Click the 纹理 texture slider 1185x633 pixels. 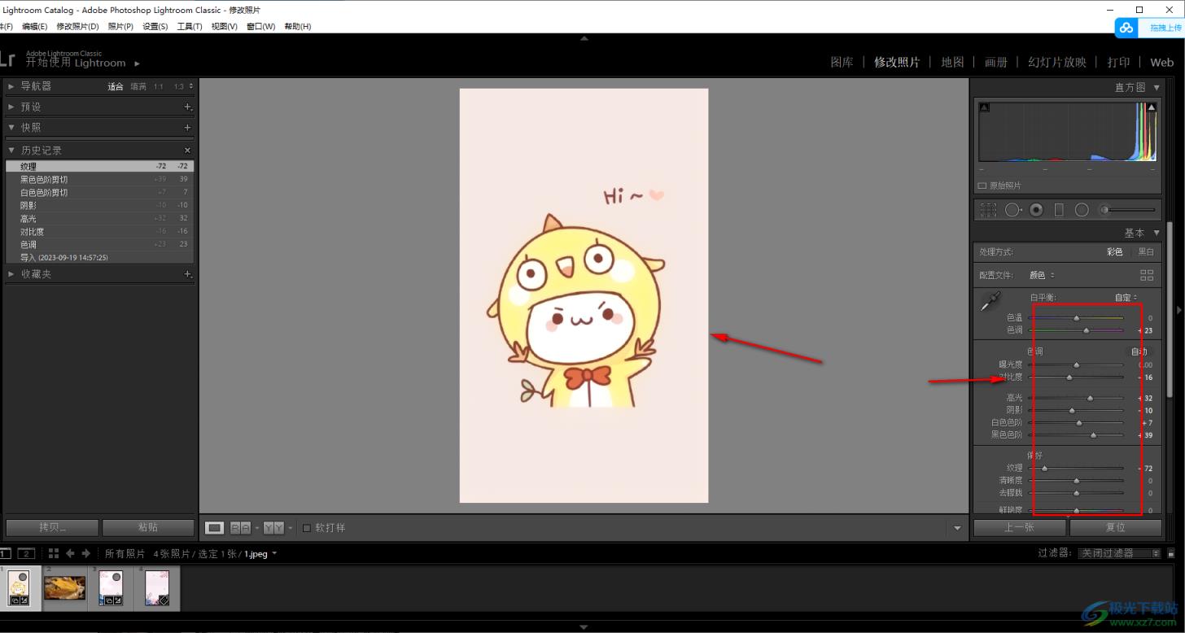pyautogui.click(x=1076, y=469)
